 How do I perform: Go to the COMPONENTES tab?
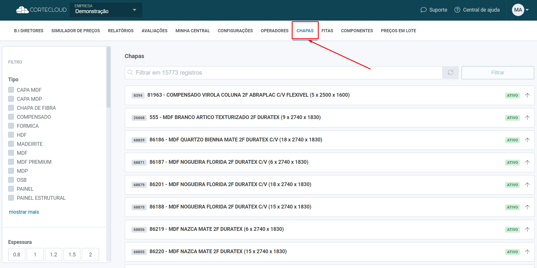tap(357, 31)
